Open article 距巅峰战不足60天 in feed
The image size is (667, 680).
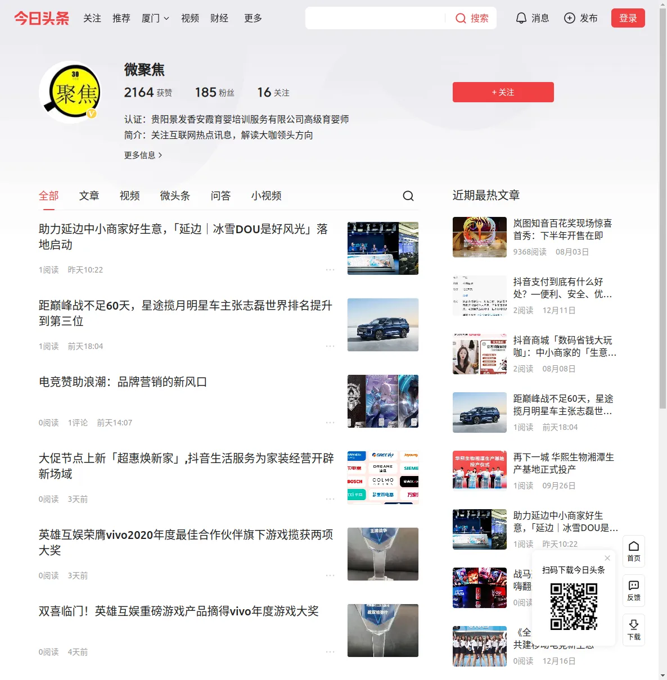point(186,313)
